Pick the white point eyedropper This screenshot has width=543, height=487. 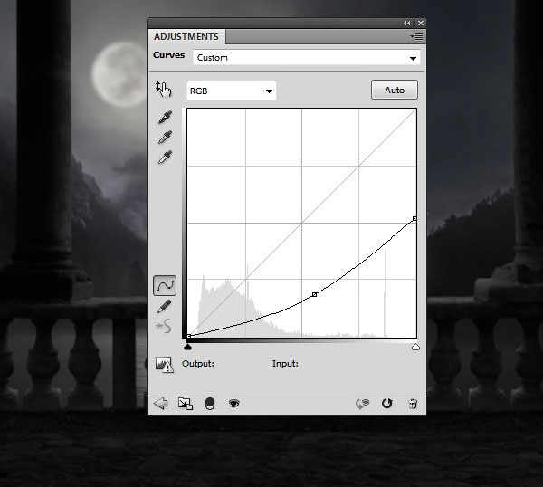(165, 158)
